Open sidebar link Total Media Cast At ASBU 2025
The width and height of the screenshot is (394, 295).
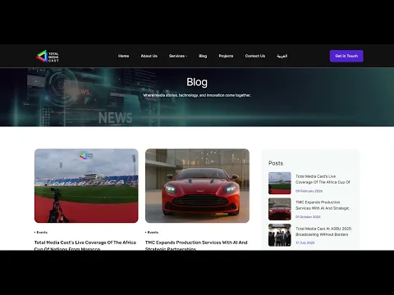click(323, 231)
